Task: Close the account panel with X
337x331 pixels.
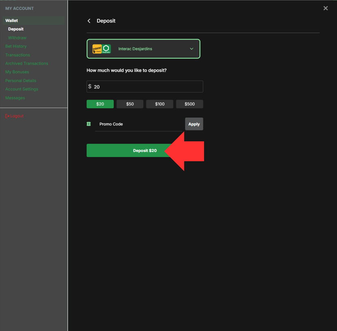Action: pyautogui.click(x=325, y=8)
